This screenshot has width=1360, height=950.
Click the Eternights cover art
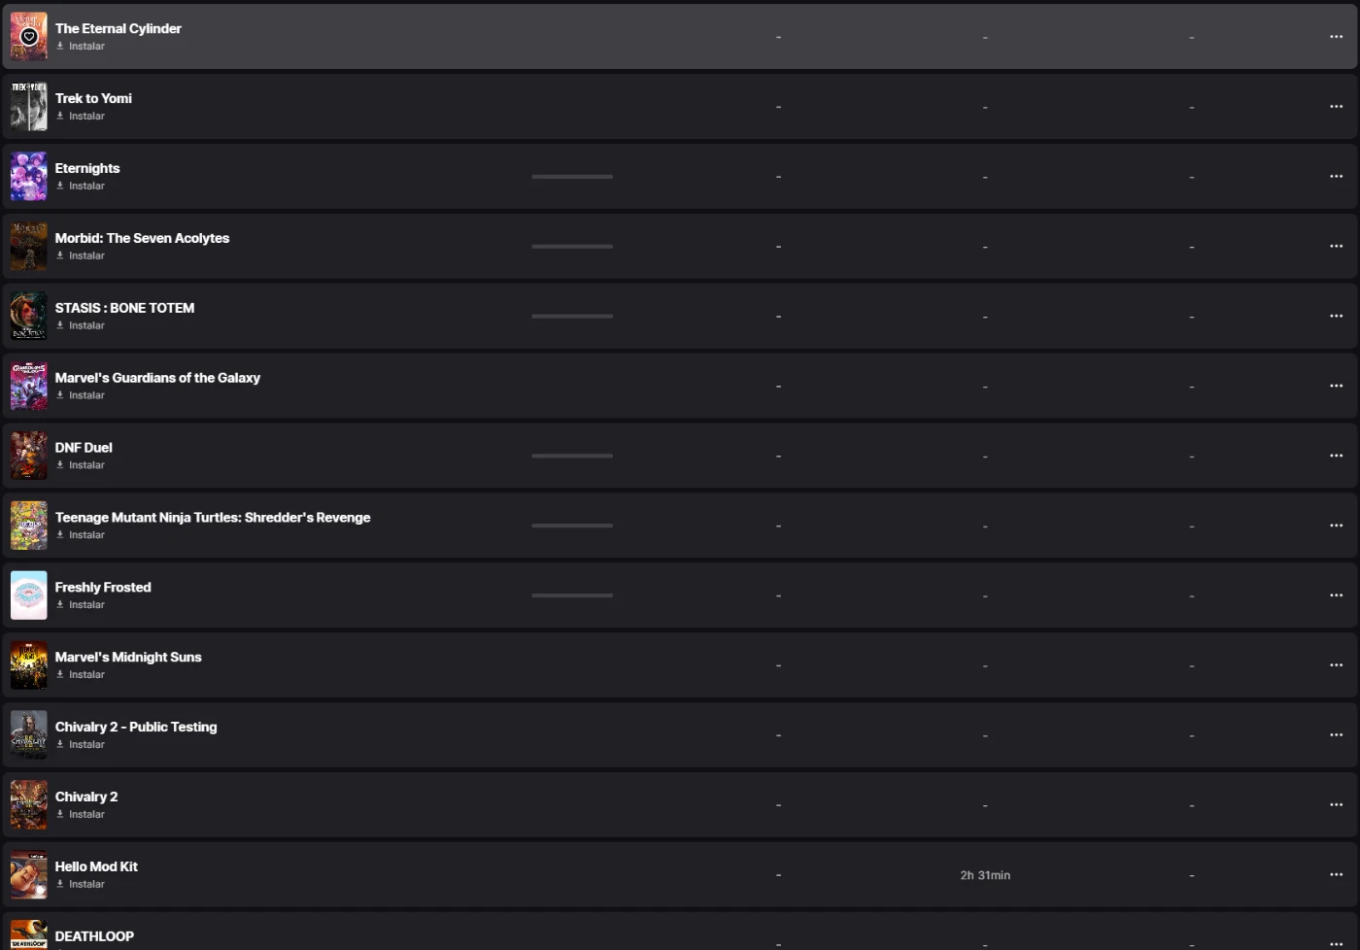[x=29, y=177]
